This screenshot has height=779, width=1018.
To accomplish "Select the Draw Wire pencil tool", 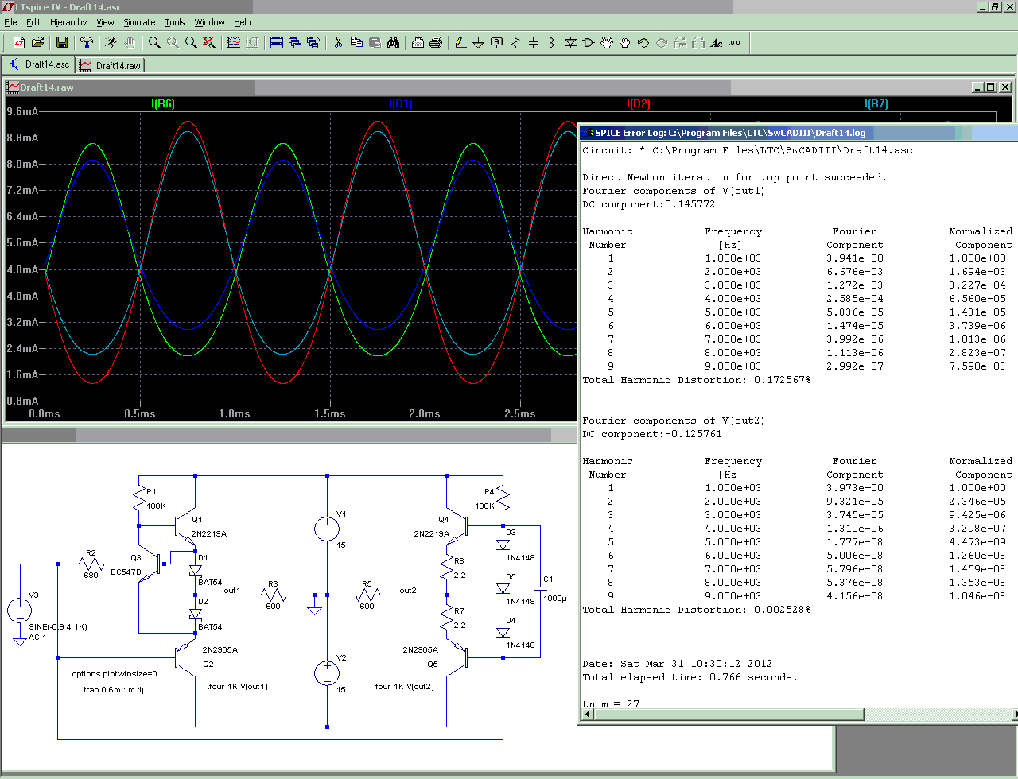I will [x=460, y=43].
